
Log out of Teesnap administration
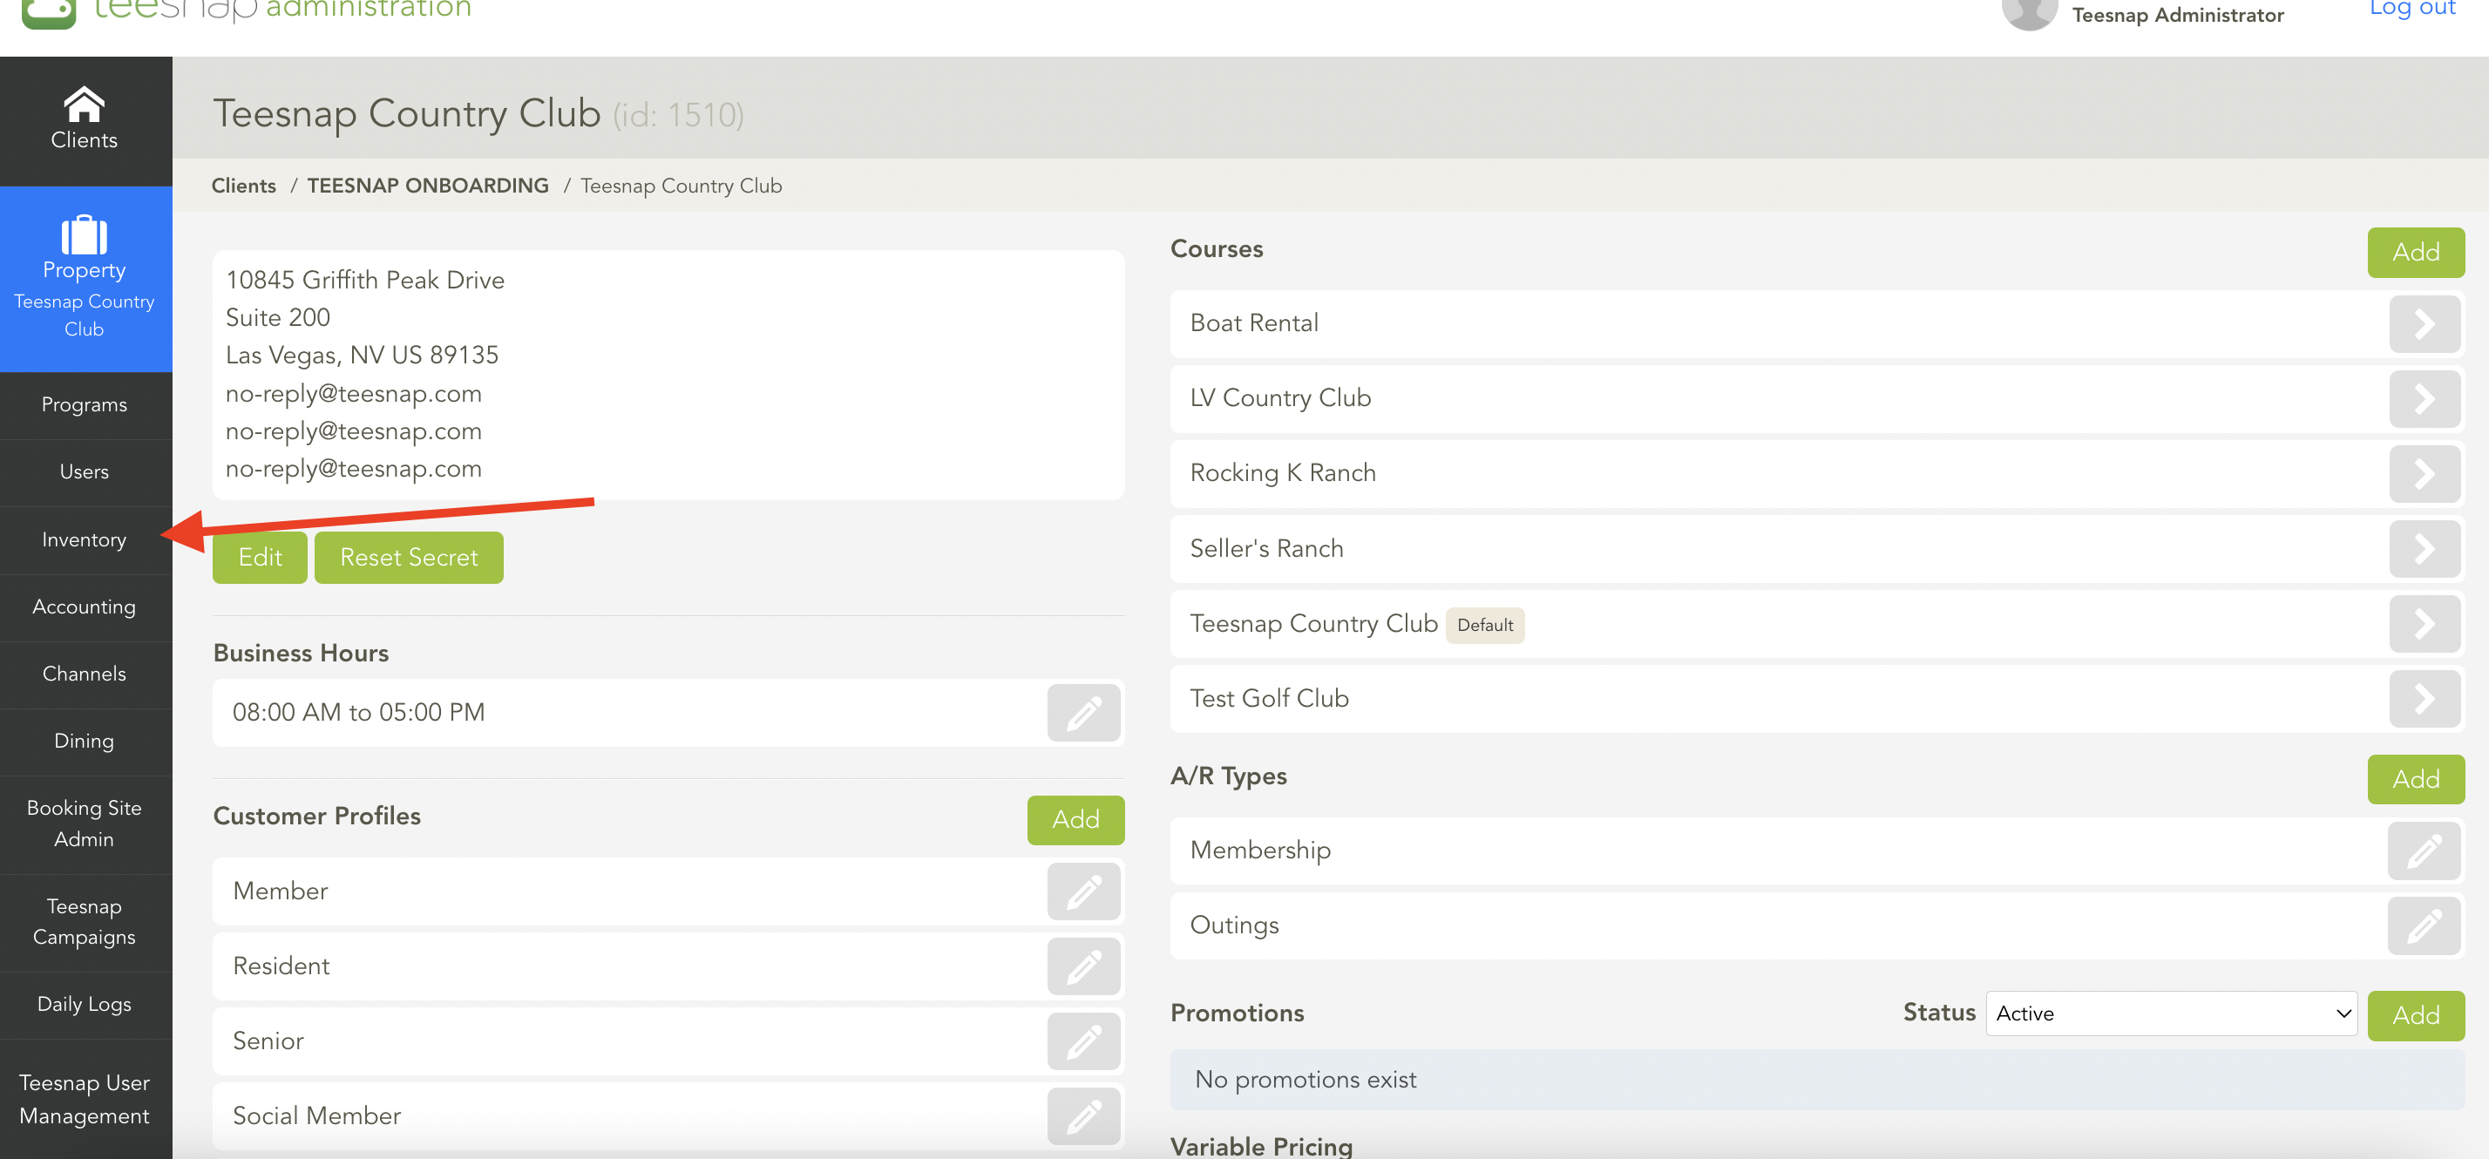click(x=2412, y=10)
